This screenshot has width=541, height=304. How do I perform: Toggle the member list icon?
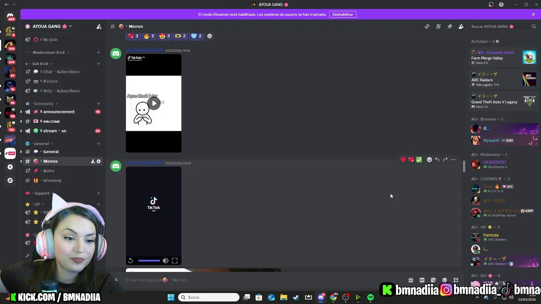click(x=461, y=26)
